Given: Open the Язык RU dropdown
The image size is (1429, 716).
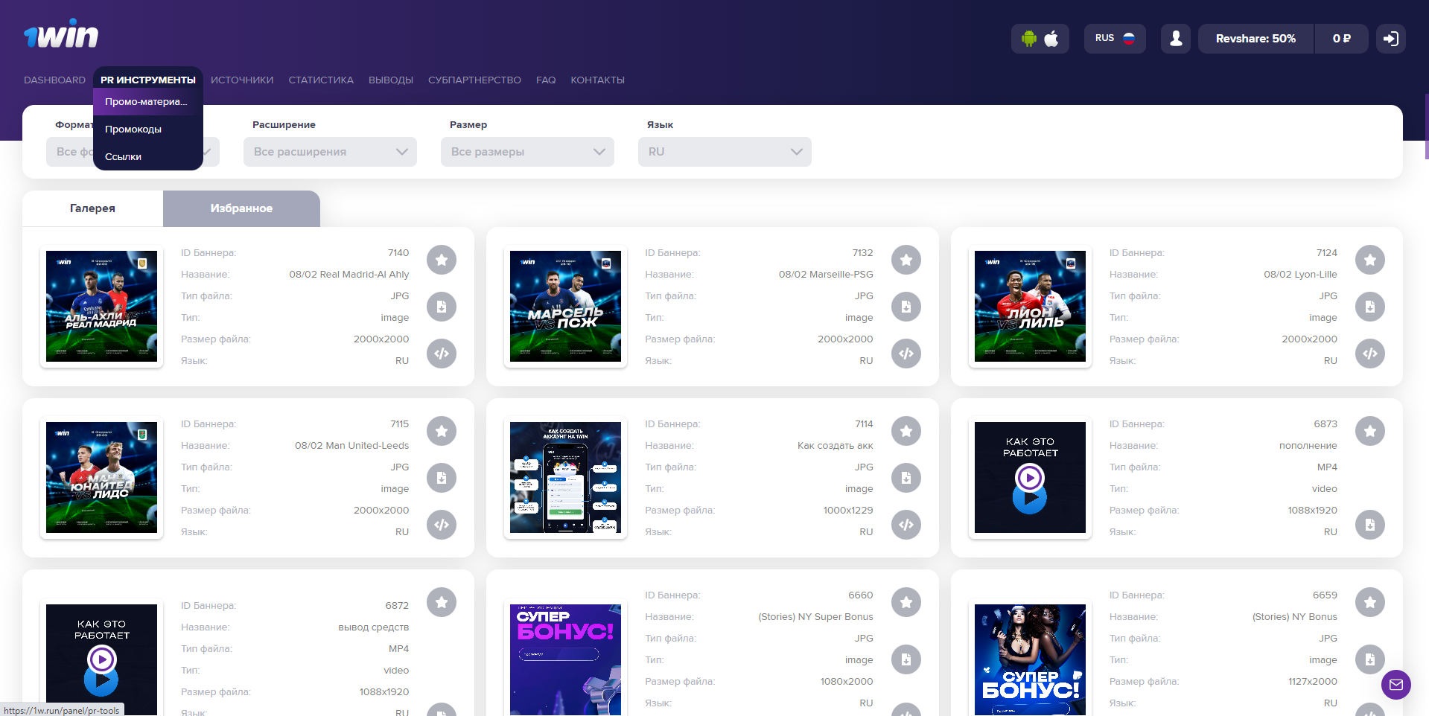Looking at the screenshot, I should pos(725,152).
